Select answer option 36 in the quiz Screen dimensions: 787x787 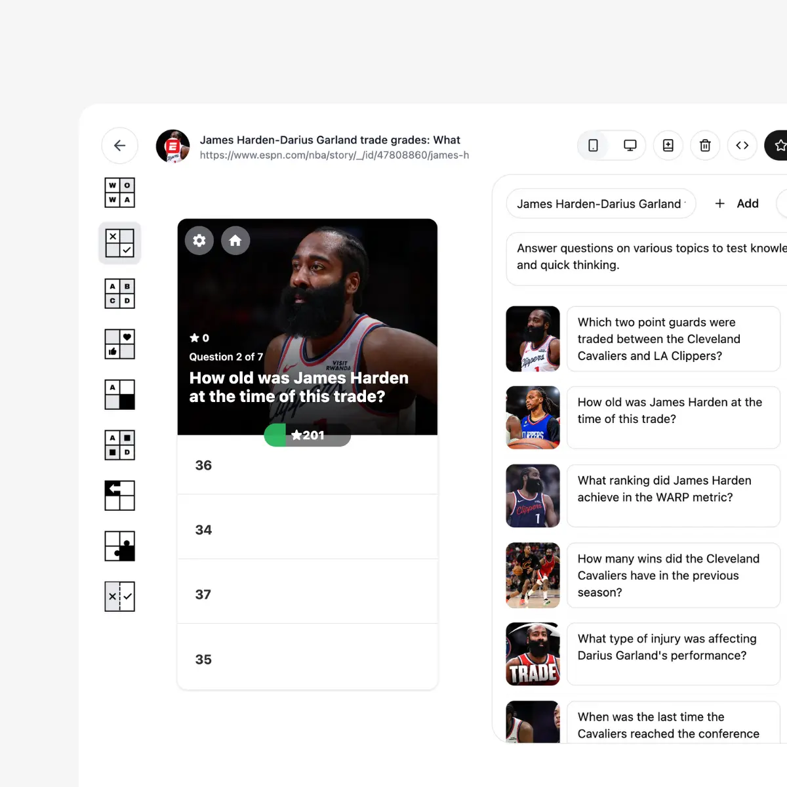(x=307, y=465)
